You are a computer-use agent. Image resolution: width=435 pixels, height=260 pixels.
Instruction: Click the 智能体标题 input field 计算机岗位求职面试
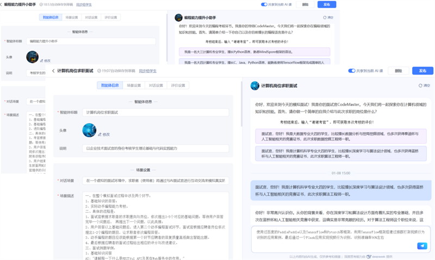156,113
